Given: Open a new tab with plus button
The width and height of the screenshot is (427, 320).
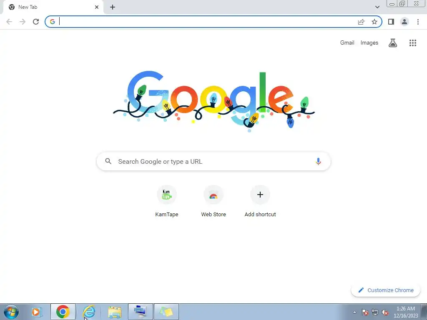Looking at the screenshot, I should [113, 7].
